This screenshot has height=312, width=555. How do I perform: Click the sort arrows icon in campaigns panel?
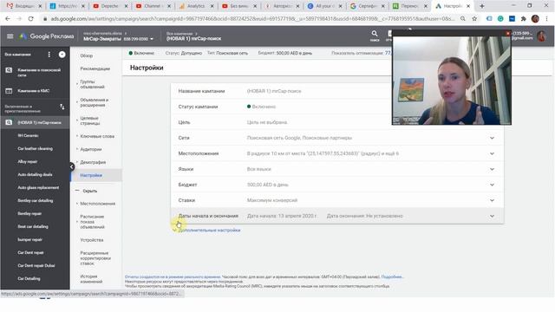pos(62,107)
